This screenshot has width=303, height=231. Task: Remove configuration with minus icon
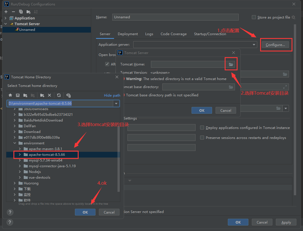point(13,12)
